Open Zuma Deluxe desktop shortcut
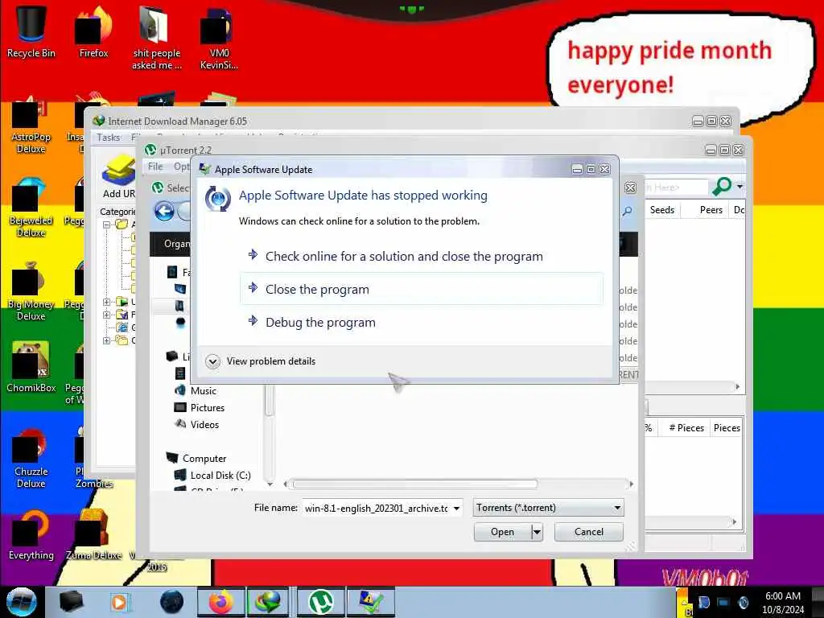This screenshot has width=824, height=618. point(93,535)
